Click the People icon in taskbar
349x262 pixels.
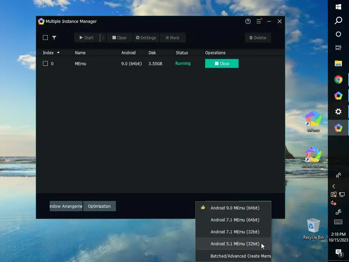[338, 175]
